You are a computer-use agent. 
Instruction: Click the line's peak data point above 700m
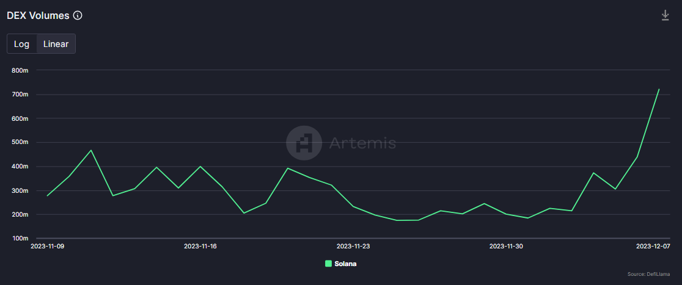[659, 89]
